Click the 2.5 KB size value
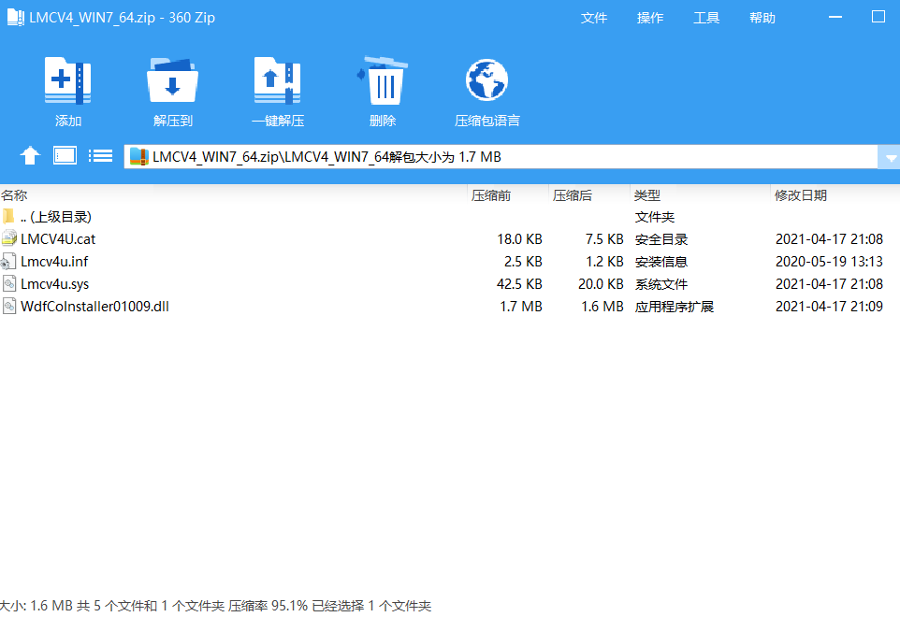The image size is (900, 617). coord(523,262)
